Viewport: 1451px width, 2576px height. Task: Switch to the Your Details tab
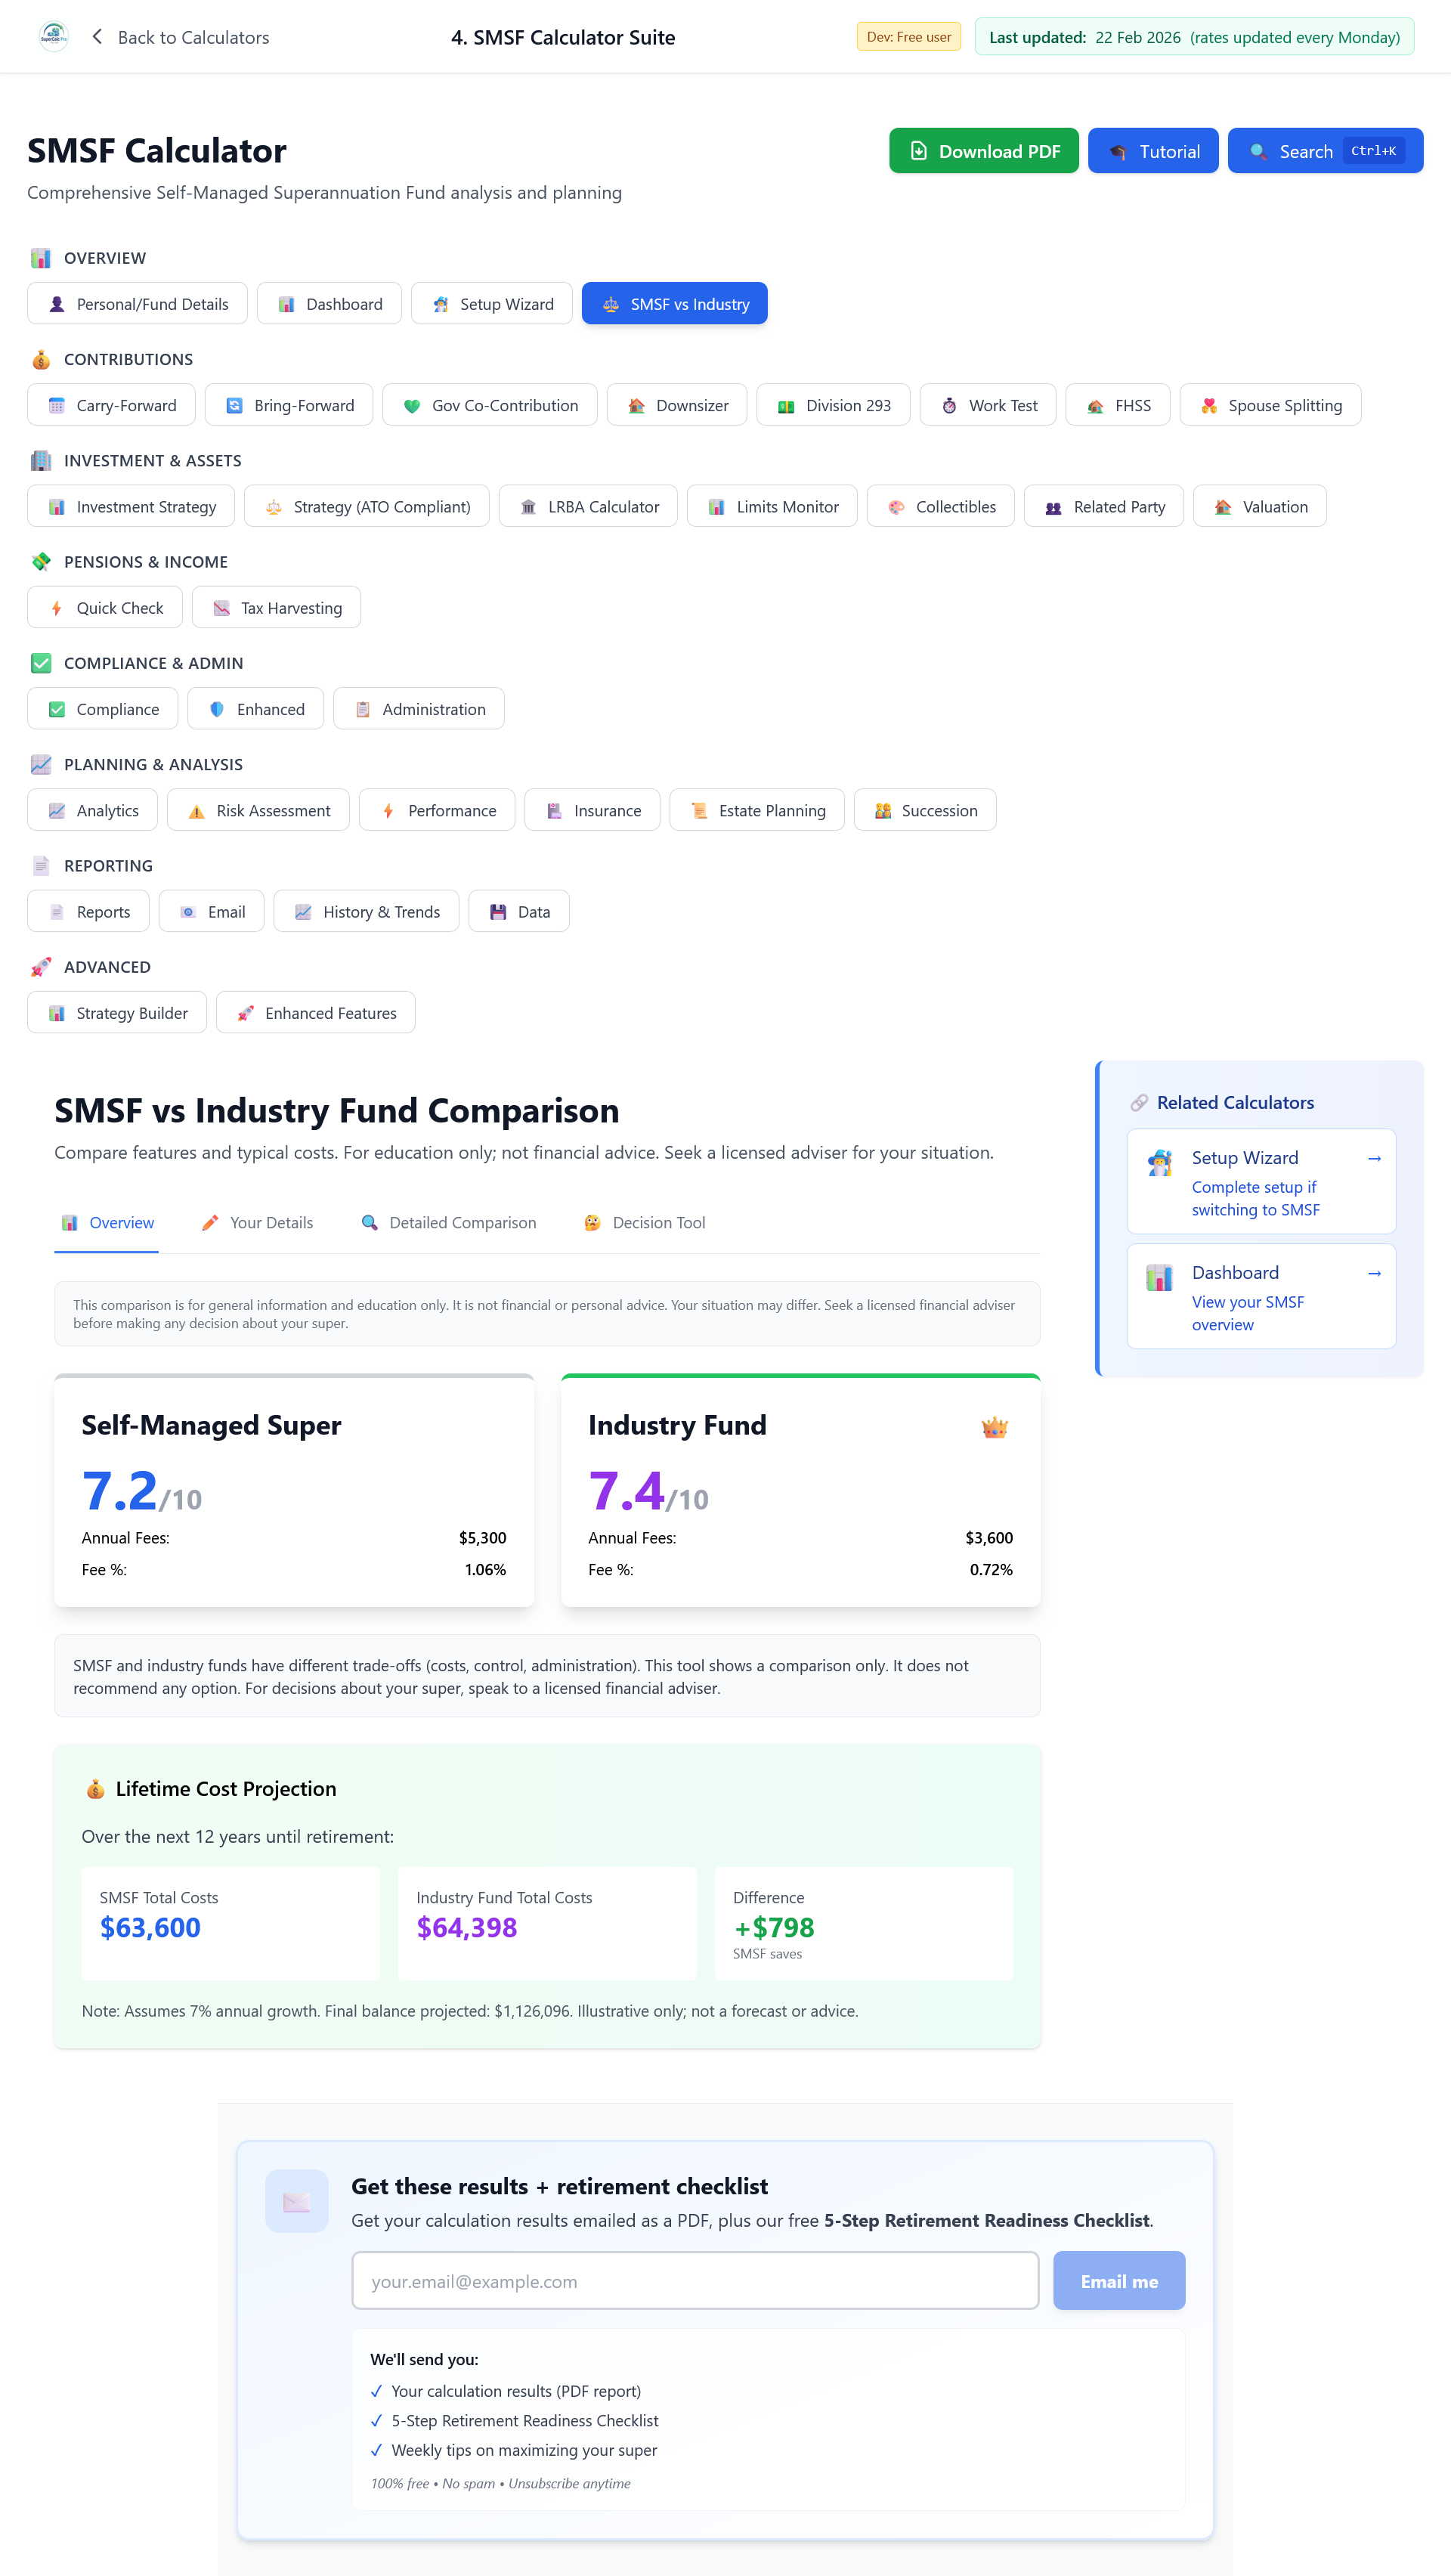pos(256,1222)
